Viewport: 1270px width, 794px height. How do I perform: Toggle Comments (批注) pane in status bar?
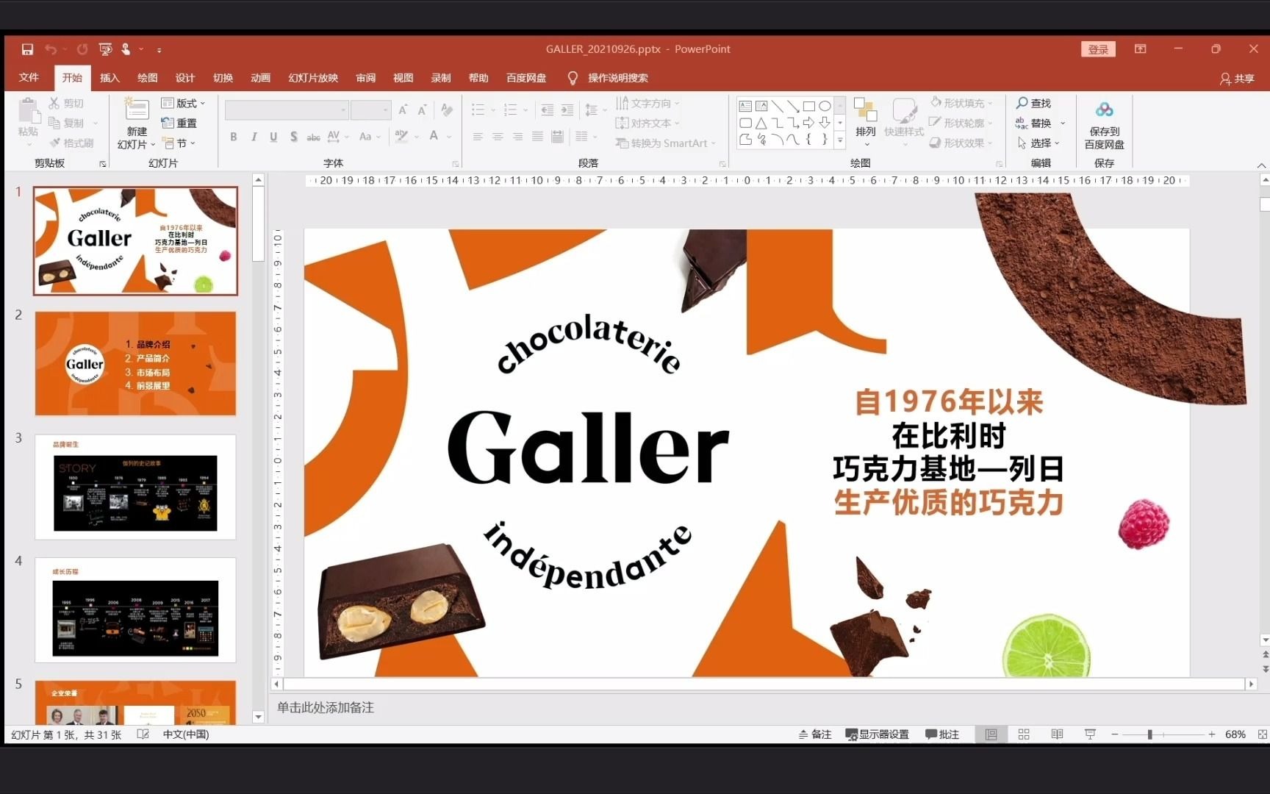click(x=942, y=734)
